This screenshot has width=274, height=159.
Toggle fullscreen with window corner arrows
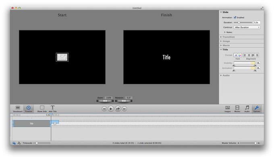click(262, 8)
